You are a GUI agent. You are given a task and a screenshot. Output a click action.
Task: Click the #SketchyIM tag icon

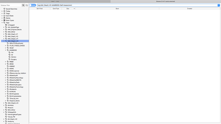8,75
